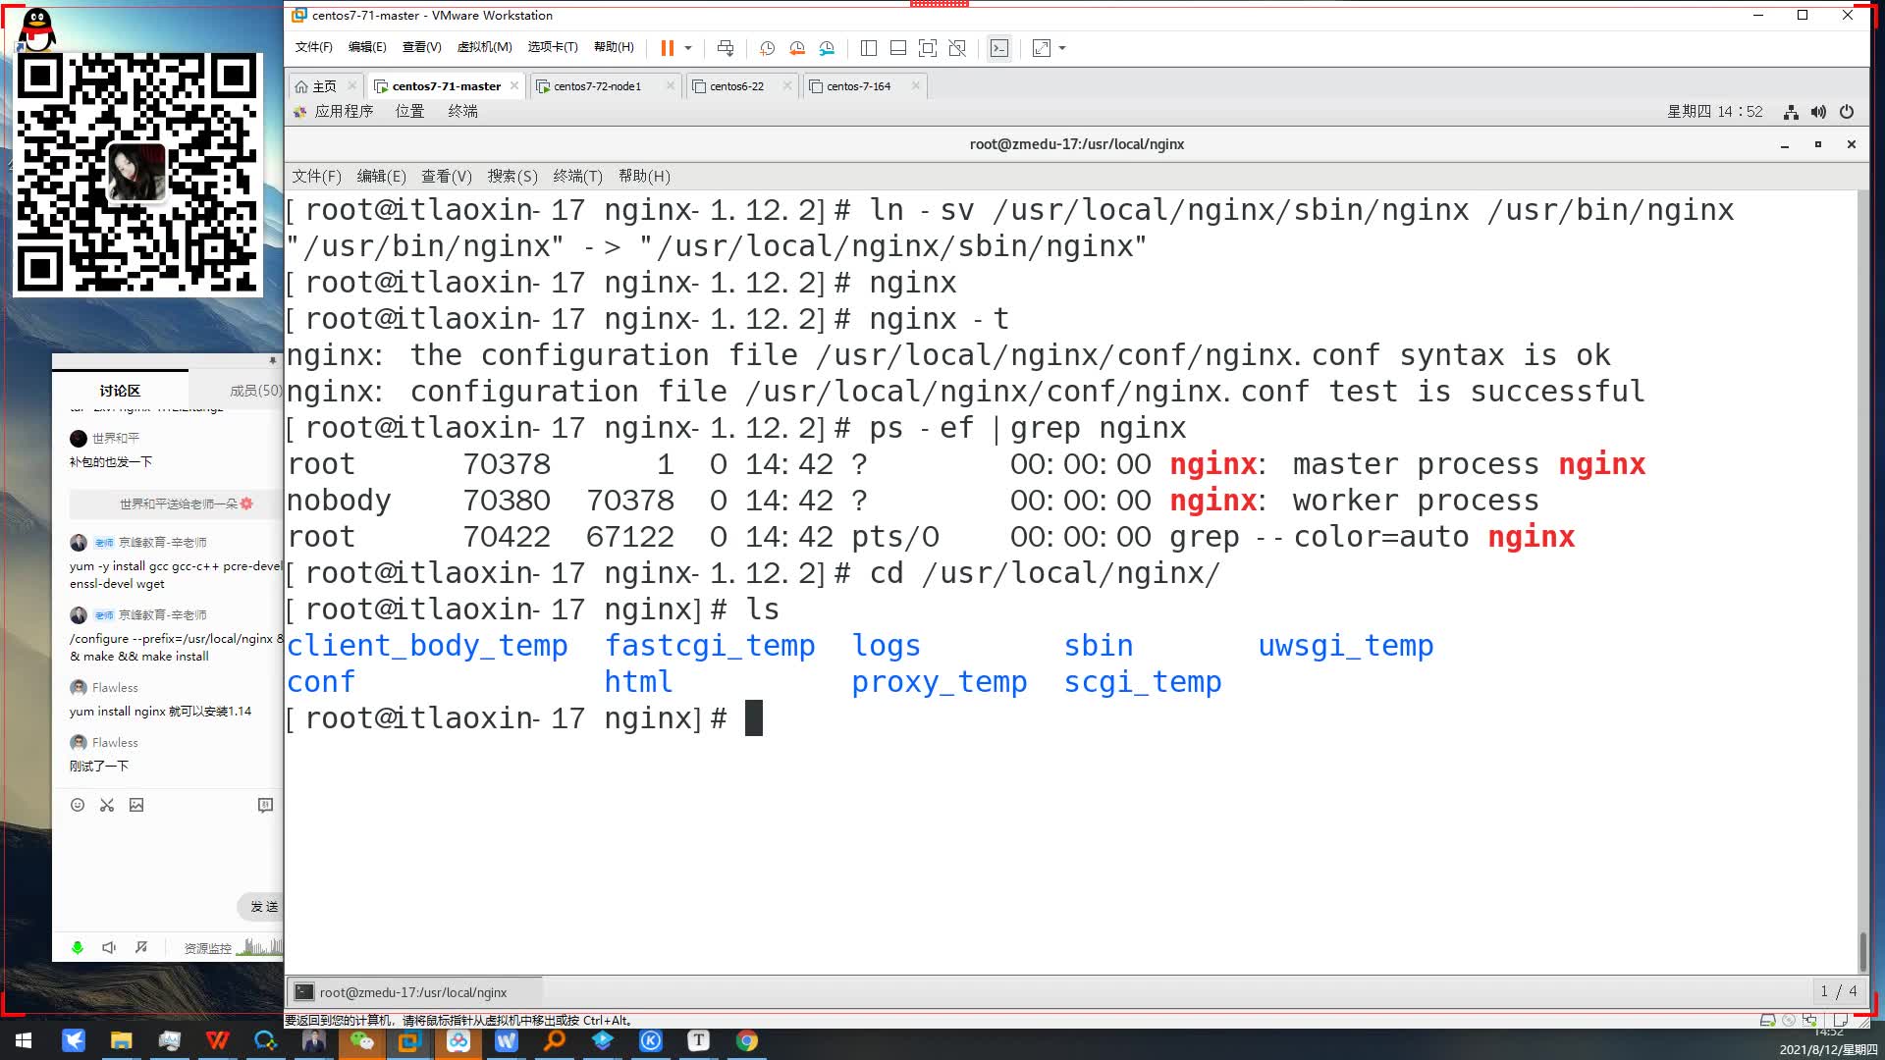The height and width of the screenshot is (1060, 1885).
Task: Click the send image icon in chat
Action: pyautogui.click(x=136, y=805)
